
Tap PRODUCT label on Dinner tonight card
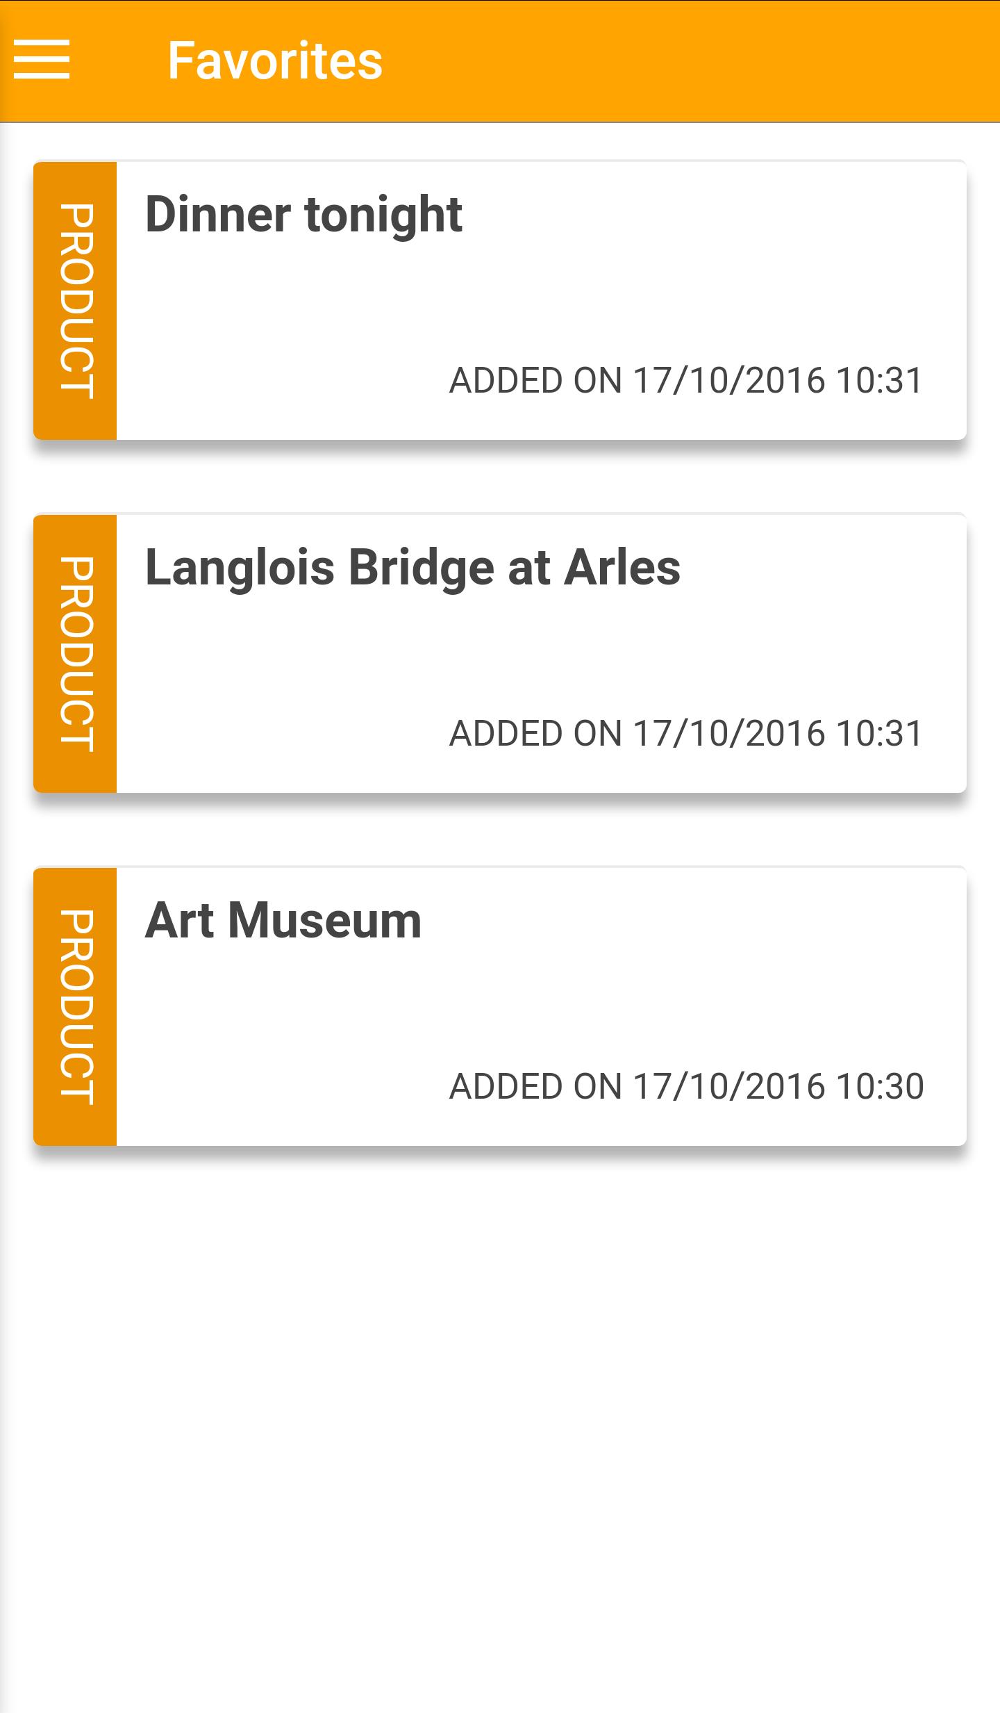click(x=75, y=301)
